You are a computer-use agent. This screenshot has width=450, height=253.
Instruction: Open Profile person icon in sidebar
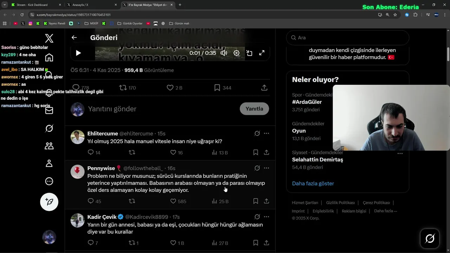pos(49,163)
